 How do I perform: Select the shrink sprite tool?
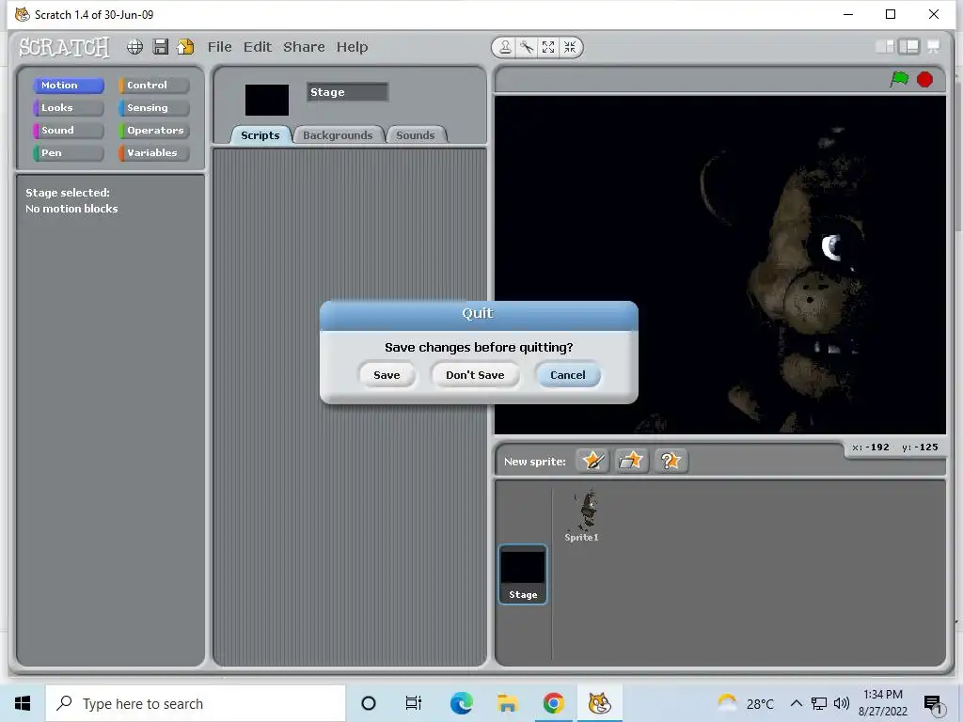[570, 47]
